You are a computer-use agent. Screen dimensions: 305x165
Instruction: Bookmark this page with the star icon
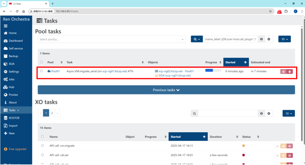(x=270, y=11)
